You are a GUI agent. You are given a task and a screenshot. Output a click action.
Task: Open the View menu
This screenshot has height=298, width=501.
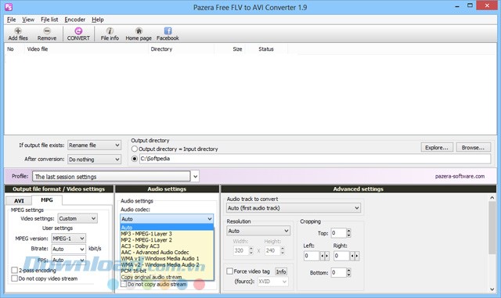[x=28, y=20]
